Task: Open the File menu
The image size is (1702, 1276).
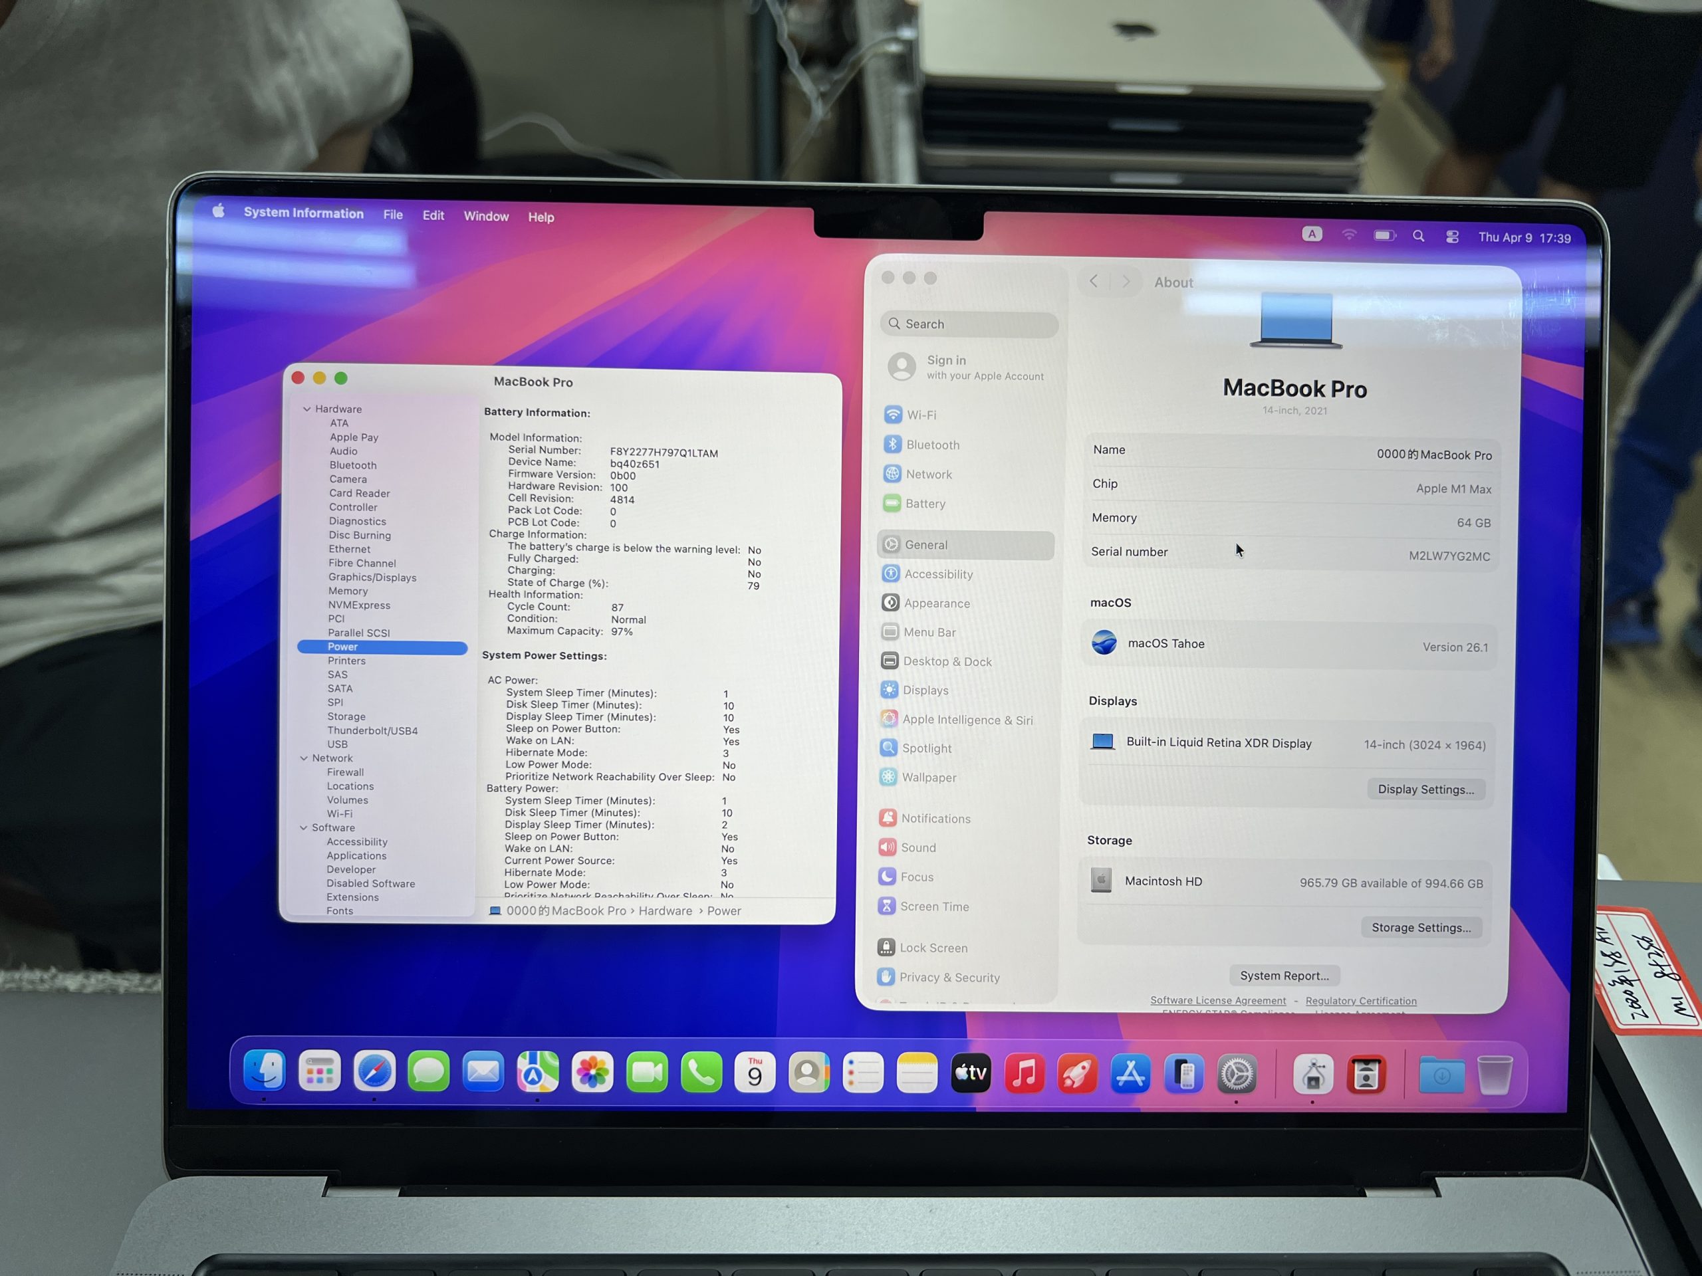Action: pyautogui.click(x=392, y=215)
